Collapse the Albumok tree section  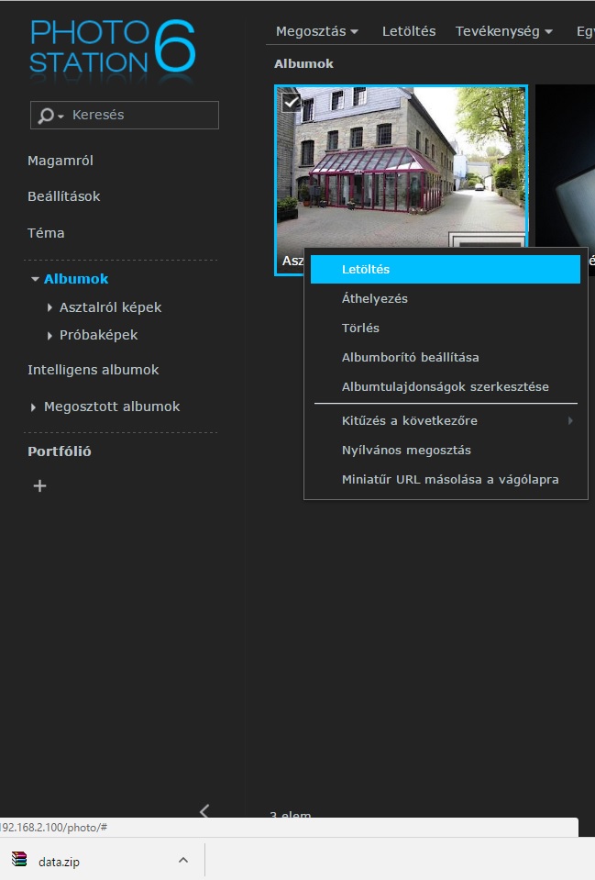[36, 279]
